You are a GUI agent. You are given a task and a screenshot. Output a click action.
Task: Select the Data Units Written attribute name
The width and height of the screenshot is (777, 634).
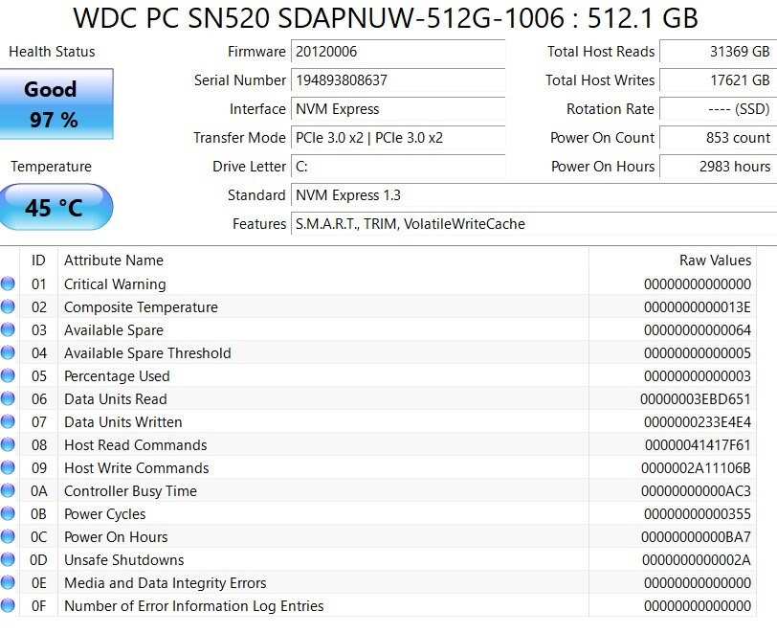[x=123, y=422]
